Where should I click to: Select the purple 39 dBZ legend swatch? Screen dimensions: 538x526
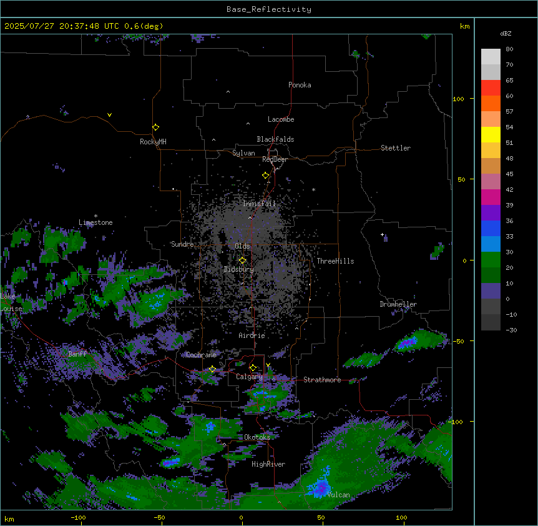(x=491, y=213)
